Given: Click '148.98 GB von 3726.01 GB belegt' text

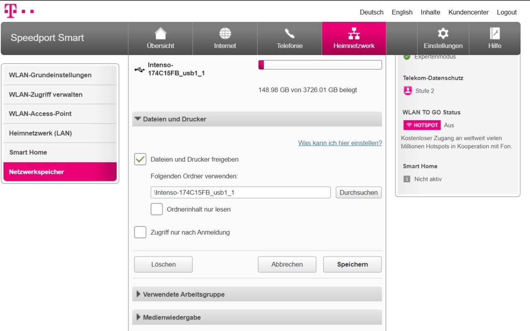Looking at the screenshot, I should [308, 90].
